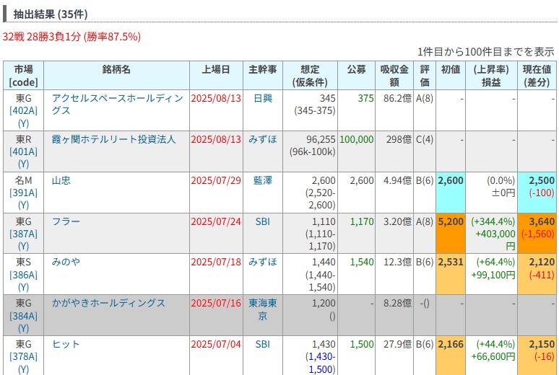Image resolution: width=559 pixels, height=375 pixels.
Task: Click the gain text +403,000円
Action: 495,240
